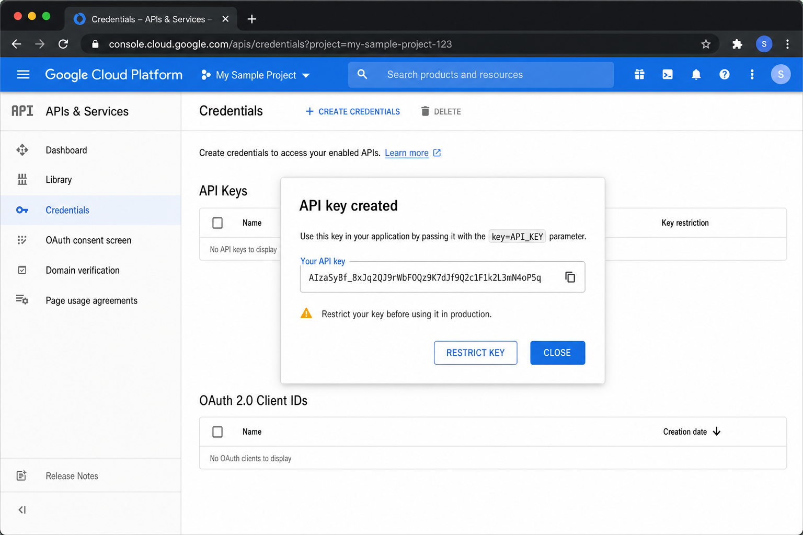Click the API key text field
The image size is (803, 535).
pyautogui.click(x=442, y=277)
